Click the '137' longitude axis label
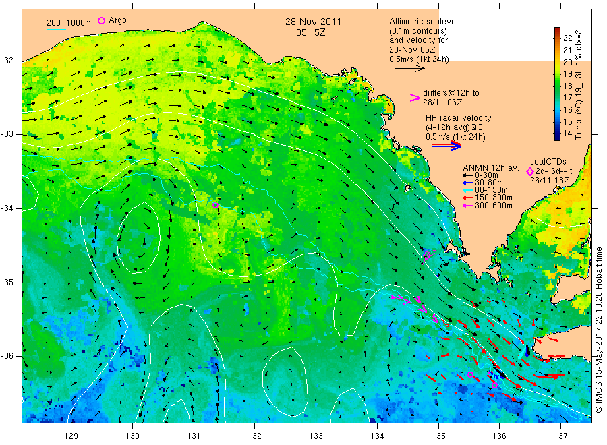The height and width of the screenshot is (445, 607). click(x=560, y=436)
